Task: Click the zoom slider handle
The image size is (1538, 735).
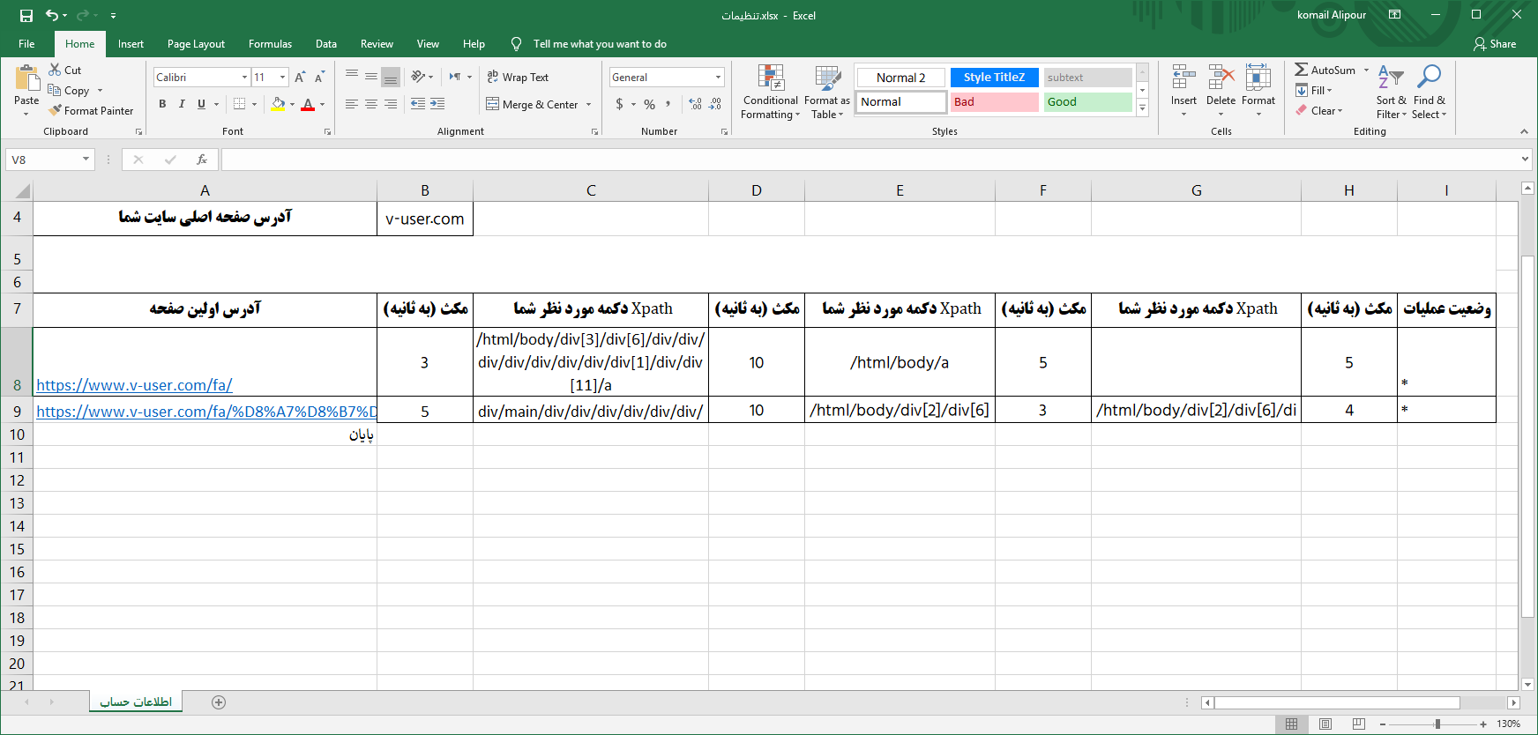Action: click(1437, 724)
